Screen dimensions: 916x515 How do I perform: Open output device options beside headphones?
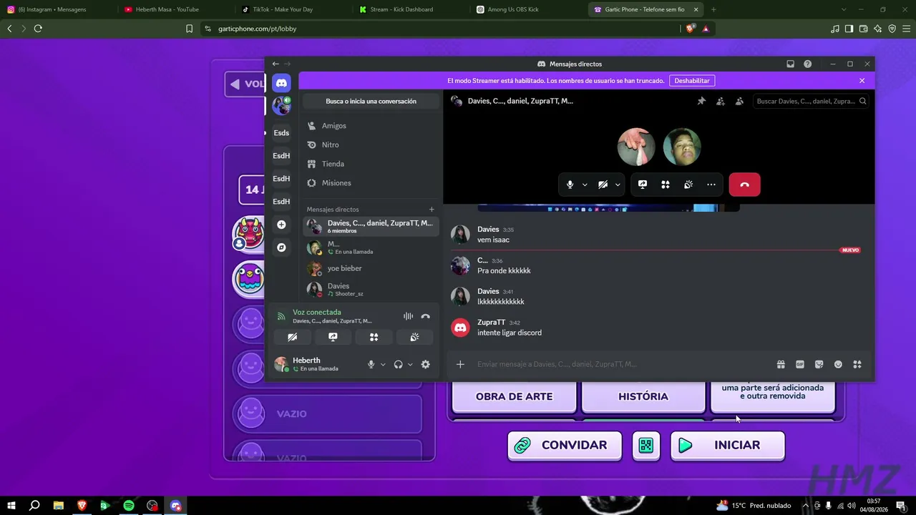410,364
